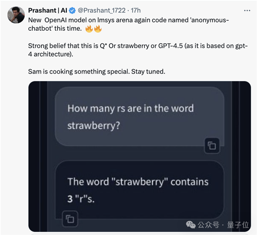Click the first fire emoji
The height and width of the screenshot is (235, 257).
pos(89,29)
